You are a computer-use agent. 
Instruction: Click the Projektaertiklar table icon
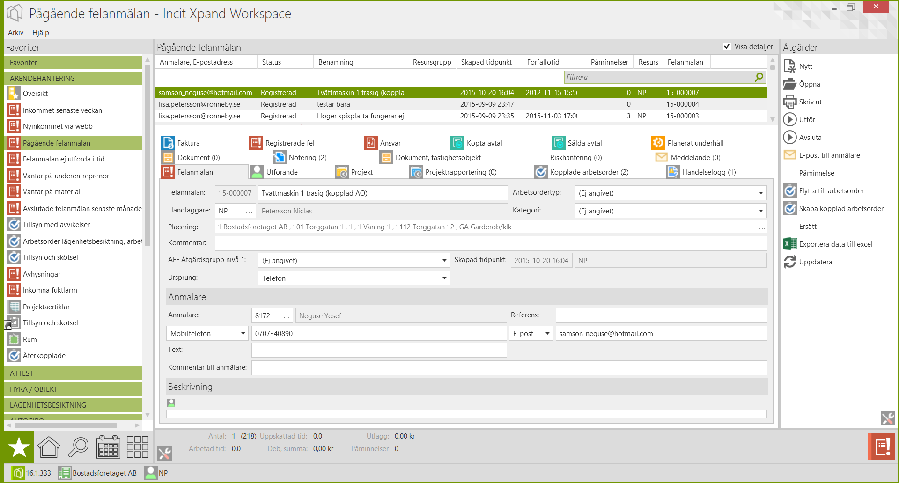click(x=14, y=307)
